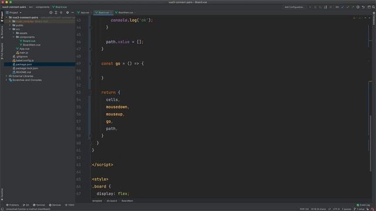
Task: Expand the public folder
Action: tap(10, 25)
